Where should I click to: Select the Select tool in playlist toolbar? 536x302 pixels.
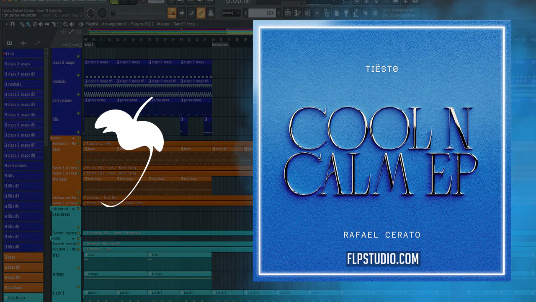pos(59,24)
